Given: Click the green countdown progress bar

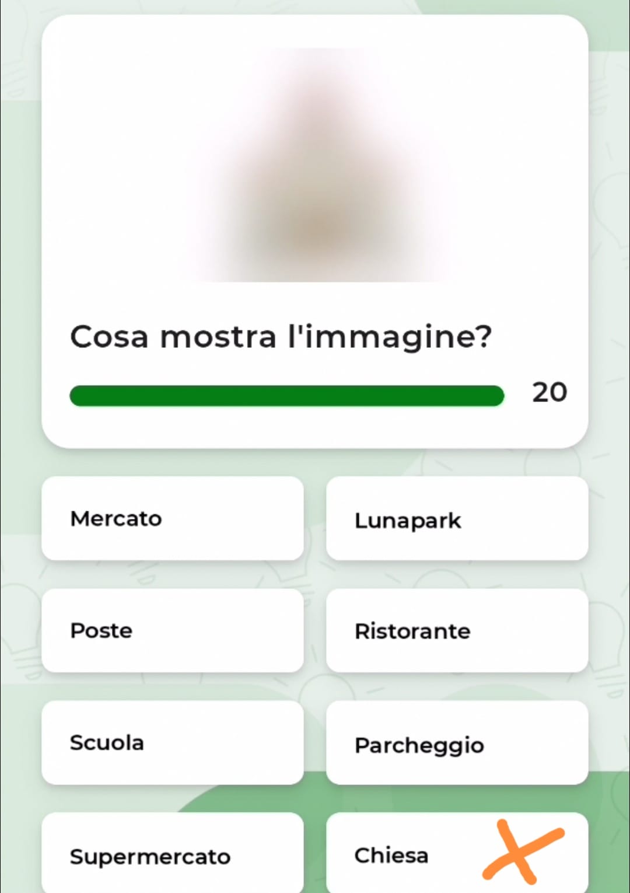Looking at the screenshot, I should coord(286,396).
